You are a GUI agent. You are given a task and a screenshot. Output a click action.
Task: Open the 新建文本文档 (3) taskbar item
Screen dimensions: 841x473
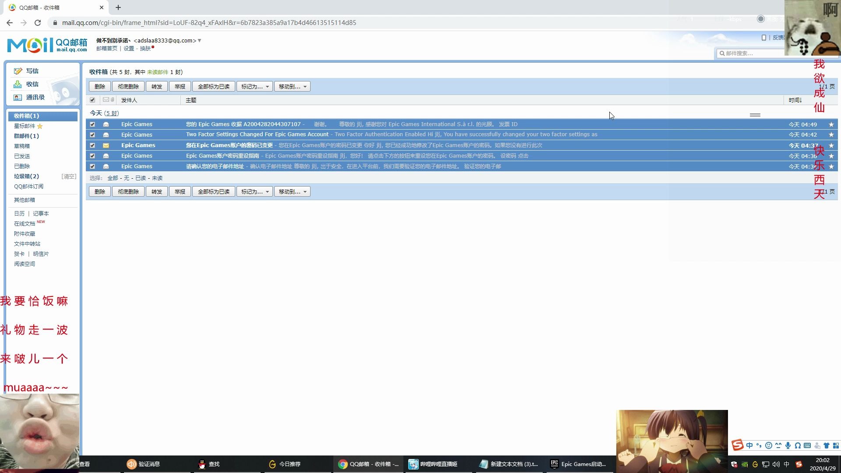tap(509, 464)
